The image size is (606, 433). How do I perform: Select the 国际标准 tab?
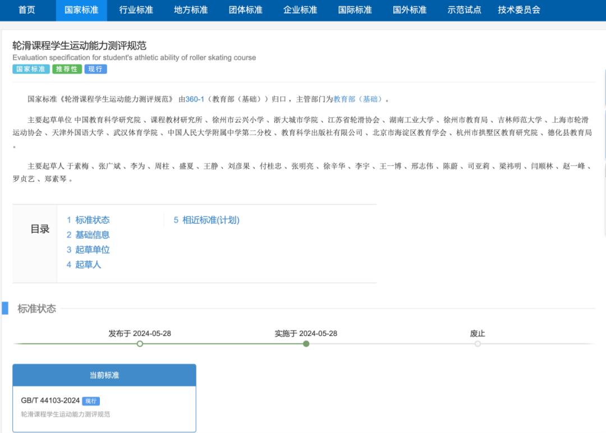(x=355, y=10)
